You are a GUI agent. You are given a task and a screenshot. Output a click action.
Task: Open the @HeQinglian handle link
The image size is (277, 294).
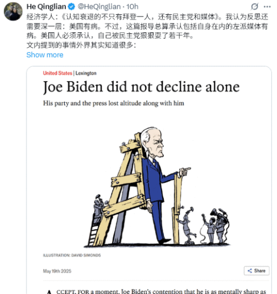(99, 6)
